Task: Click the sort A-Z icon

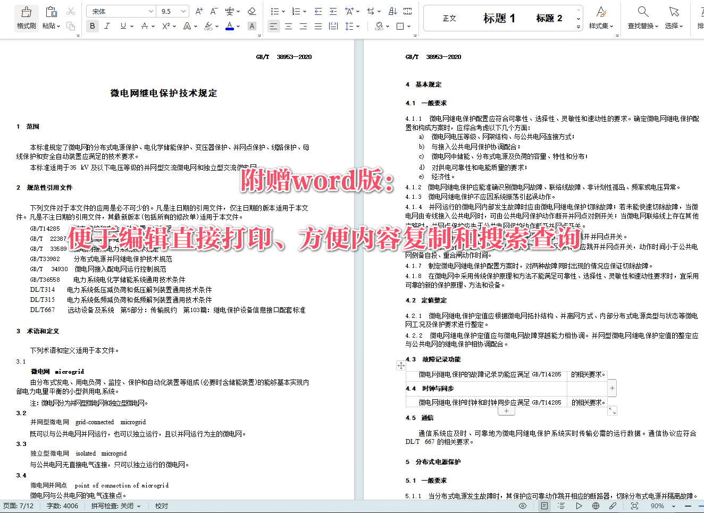Action: coord(393,11)
